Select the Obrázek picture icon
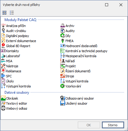 coord(3,98)
